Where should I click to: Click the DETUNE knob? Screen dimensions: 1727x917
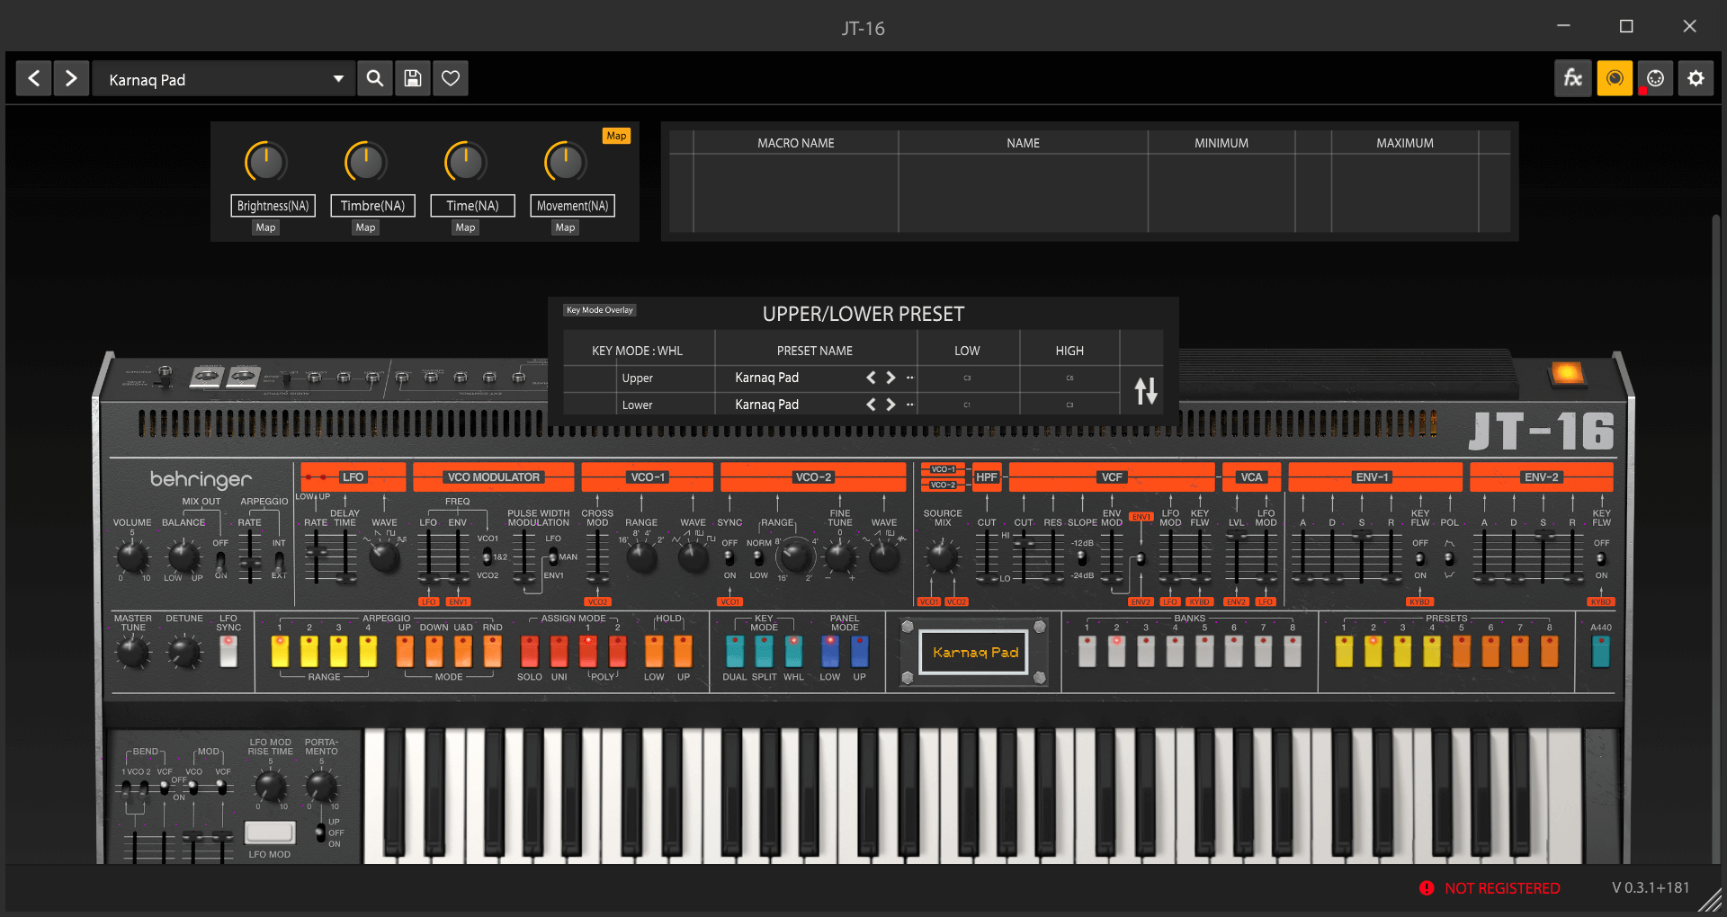[184, 652]
